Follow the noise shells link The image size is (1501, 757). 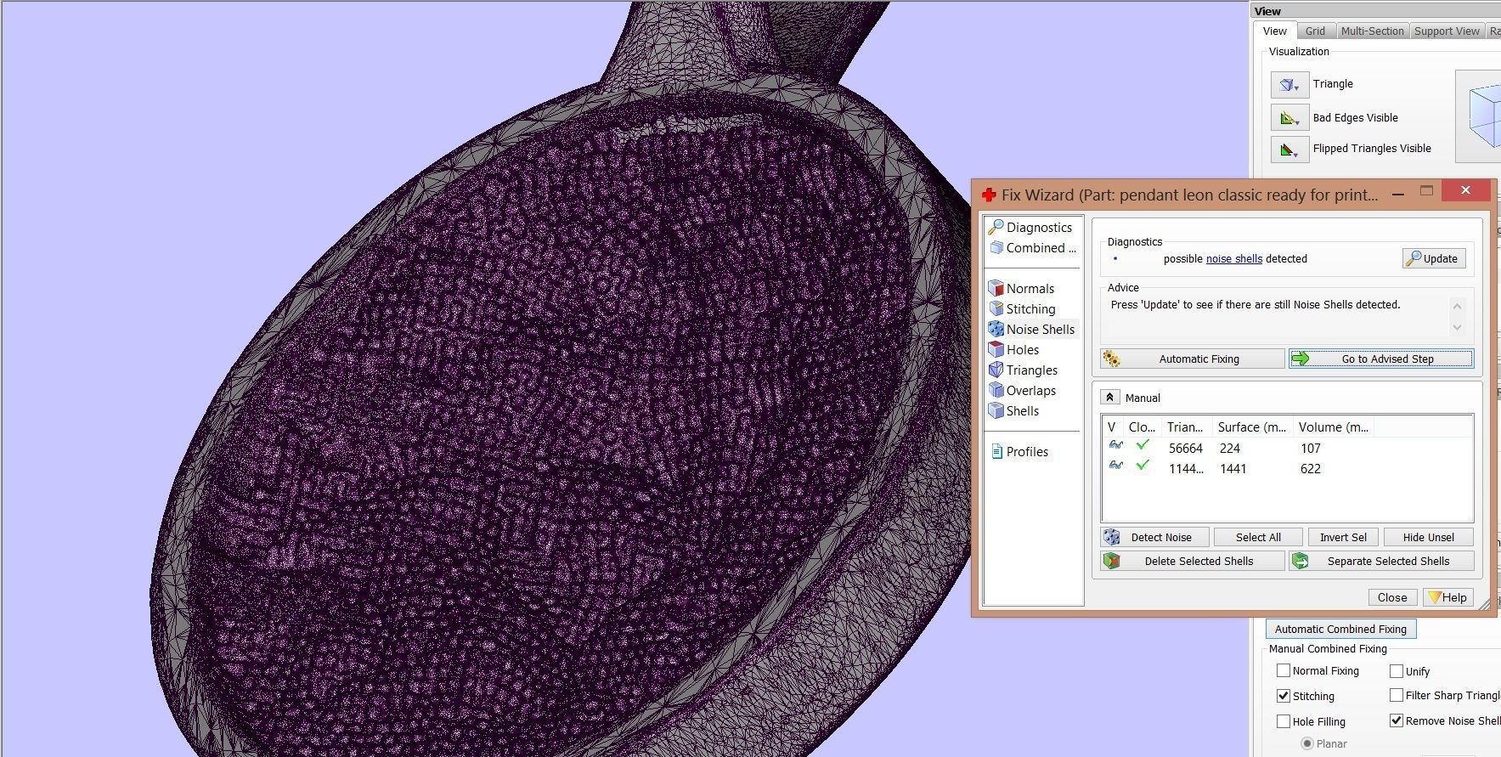click(1233, 259)
